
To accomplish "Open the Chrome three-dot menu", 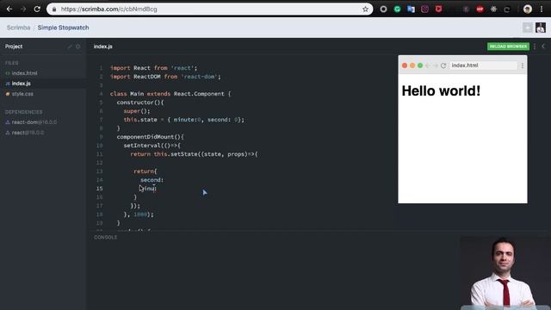I will [x=542, y=9].
